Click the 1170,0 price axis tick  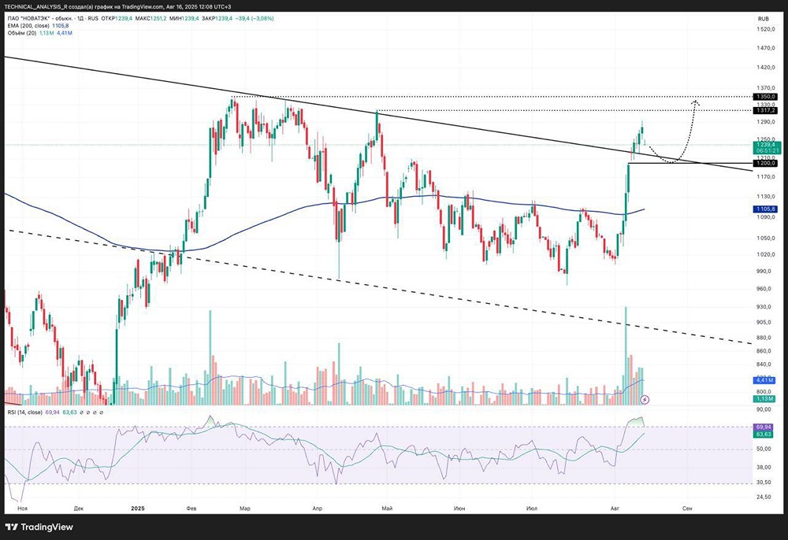coord(765,177)
